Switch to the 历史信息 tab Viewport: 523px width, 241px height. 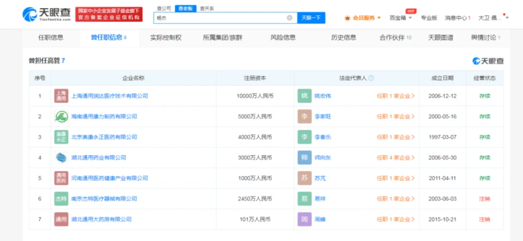point(343,37)
